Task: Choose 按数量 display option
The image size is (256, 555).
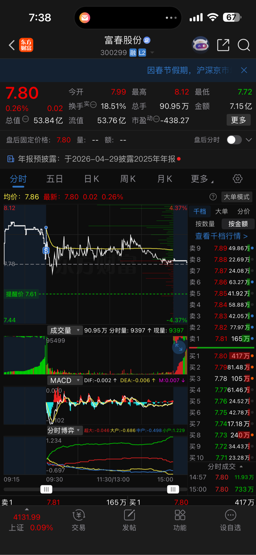Action: tap(205, 224)
